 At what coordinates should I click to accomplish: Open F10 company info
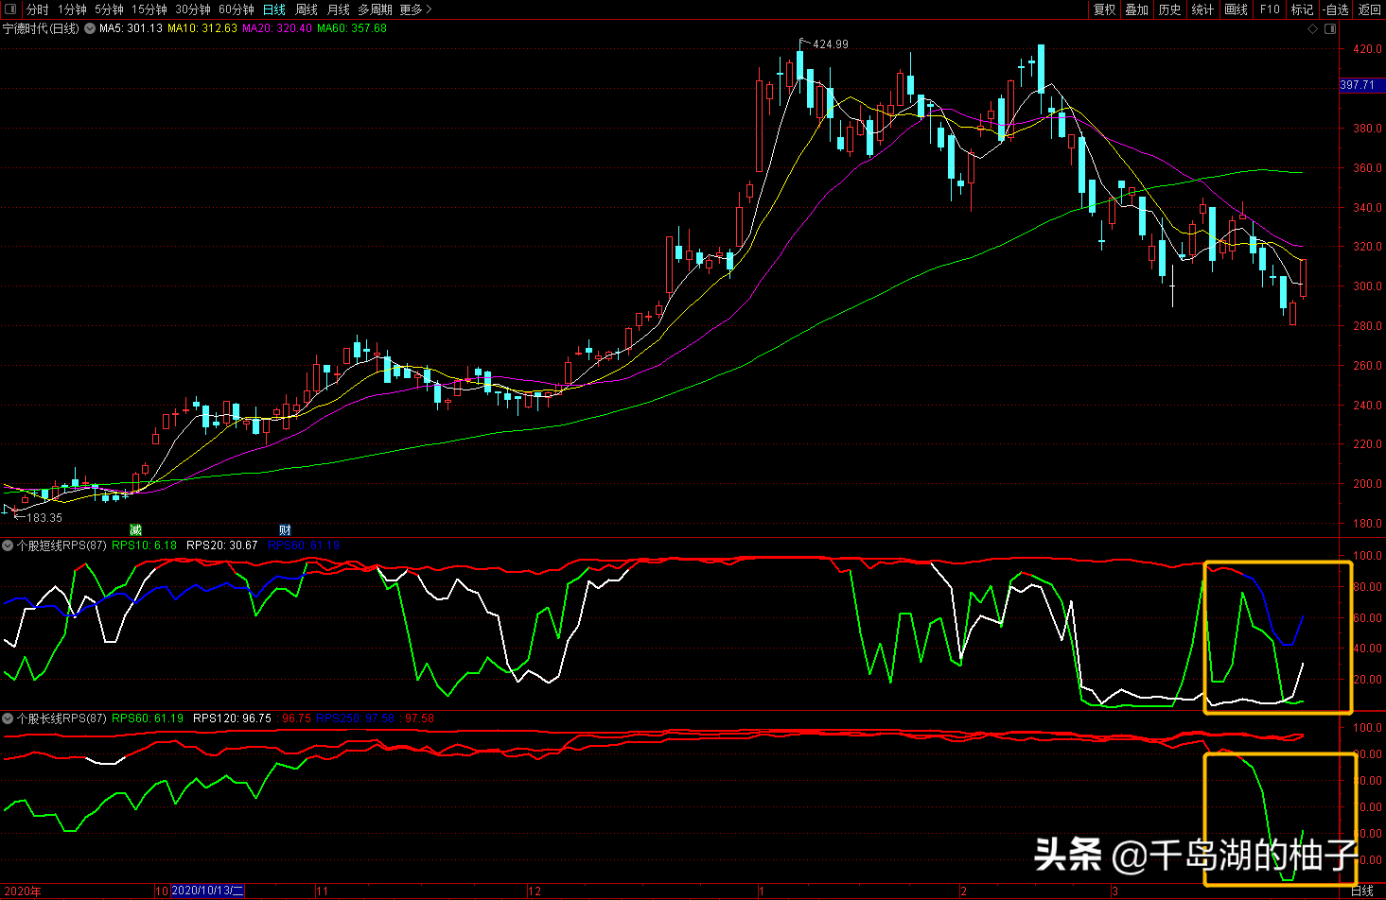(x=1270, y=9)
